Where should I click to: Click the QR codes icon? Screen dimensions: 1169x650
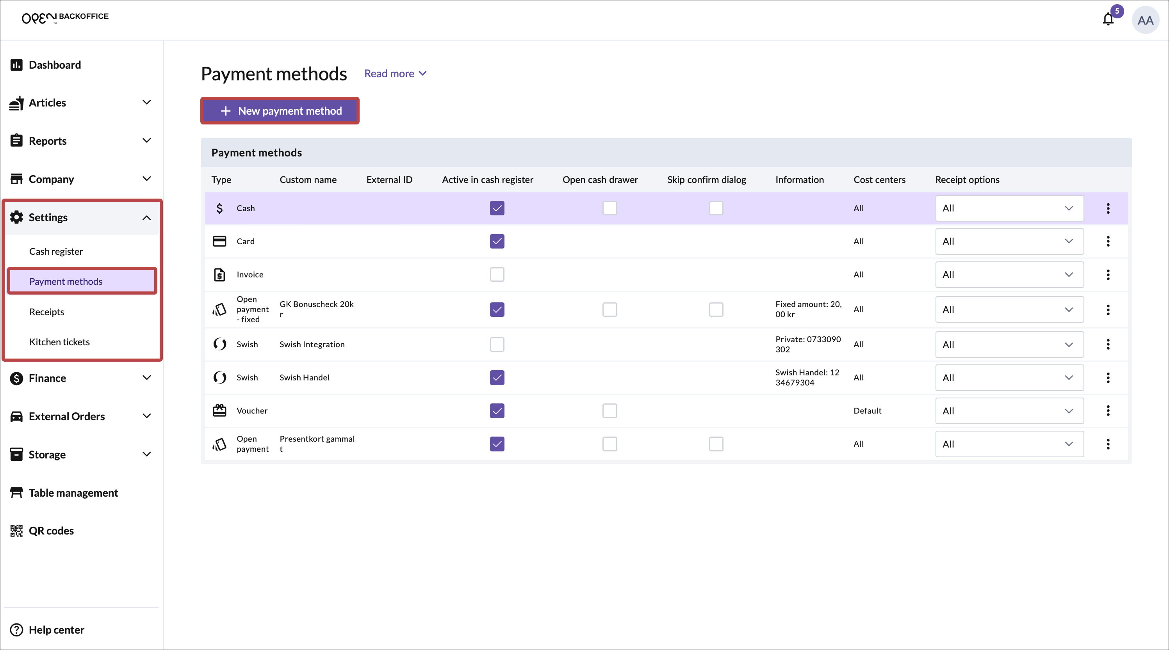tap(16, 531)
